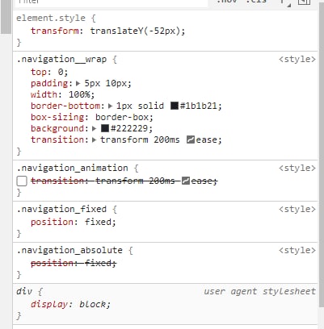The height and width of the screenshot is (329, 324).
Task: Click the padding property name
Action: 49,83
